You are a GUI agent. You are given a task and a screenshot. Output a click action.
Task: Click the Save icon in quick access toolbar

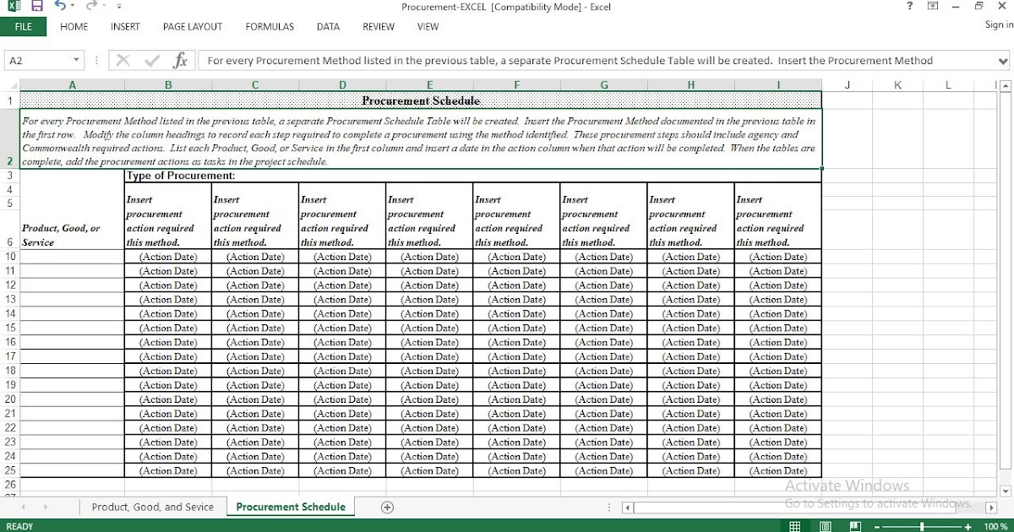(x=37, y=7)
